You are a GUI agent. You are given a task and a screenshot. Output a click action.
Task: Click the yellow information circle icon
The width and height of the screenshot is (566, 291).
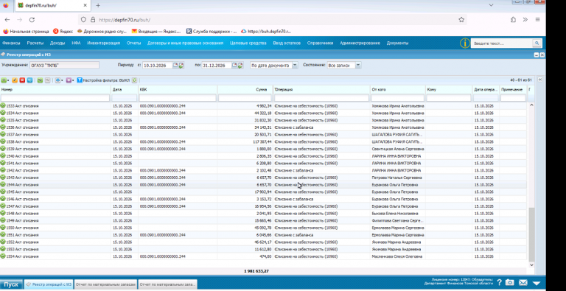[464, 43]
